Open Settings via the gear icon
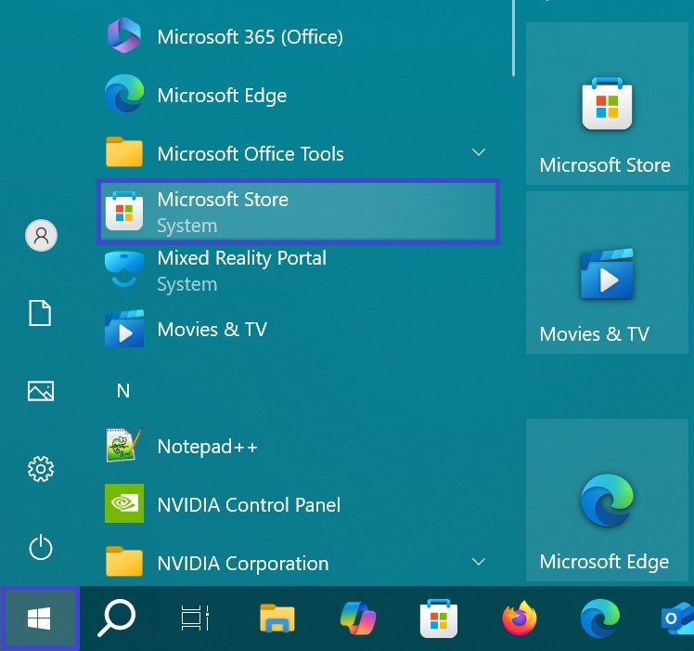Viewport: 694px width, 651px height. (41, 469)
